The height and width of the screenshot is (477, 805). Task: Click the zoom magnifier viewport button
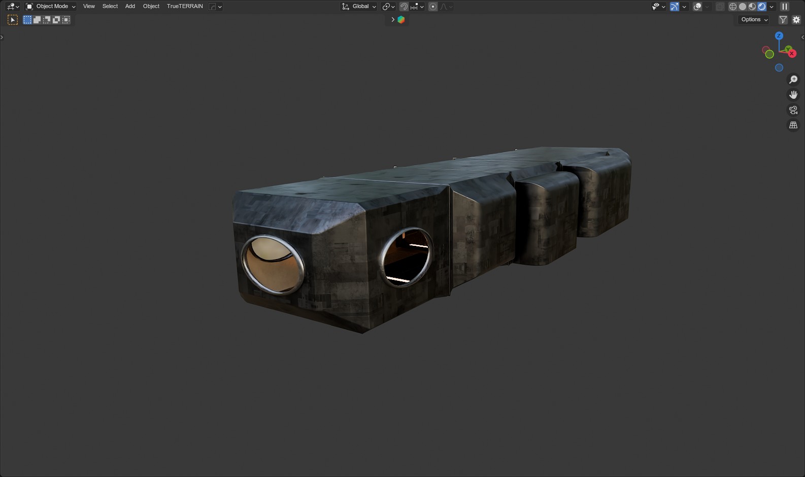(793, 80)
